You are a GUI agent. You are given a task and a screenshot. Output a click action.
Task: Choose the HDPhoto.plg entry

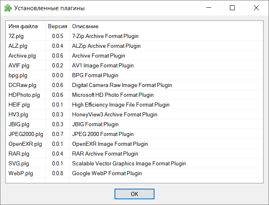134,95
